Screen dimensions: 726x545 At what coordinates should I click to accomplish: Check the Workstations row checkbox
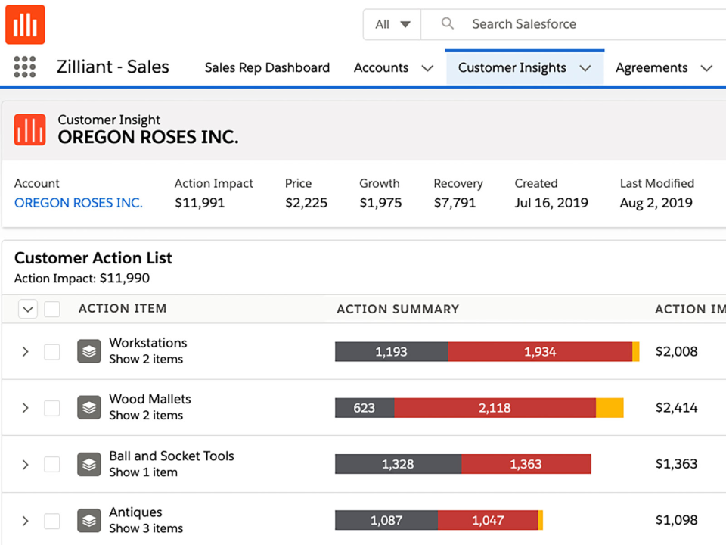pyautogui.click(x=52, y=351)
